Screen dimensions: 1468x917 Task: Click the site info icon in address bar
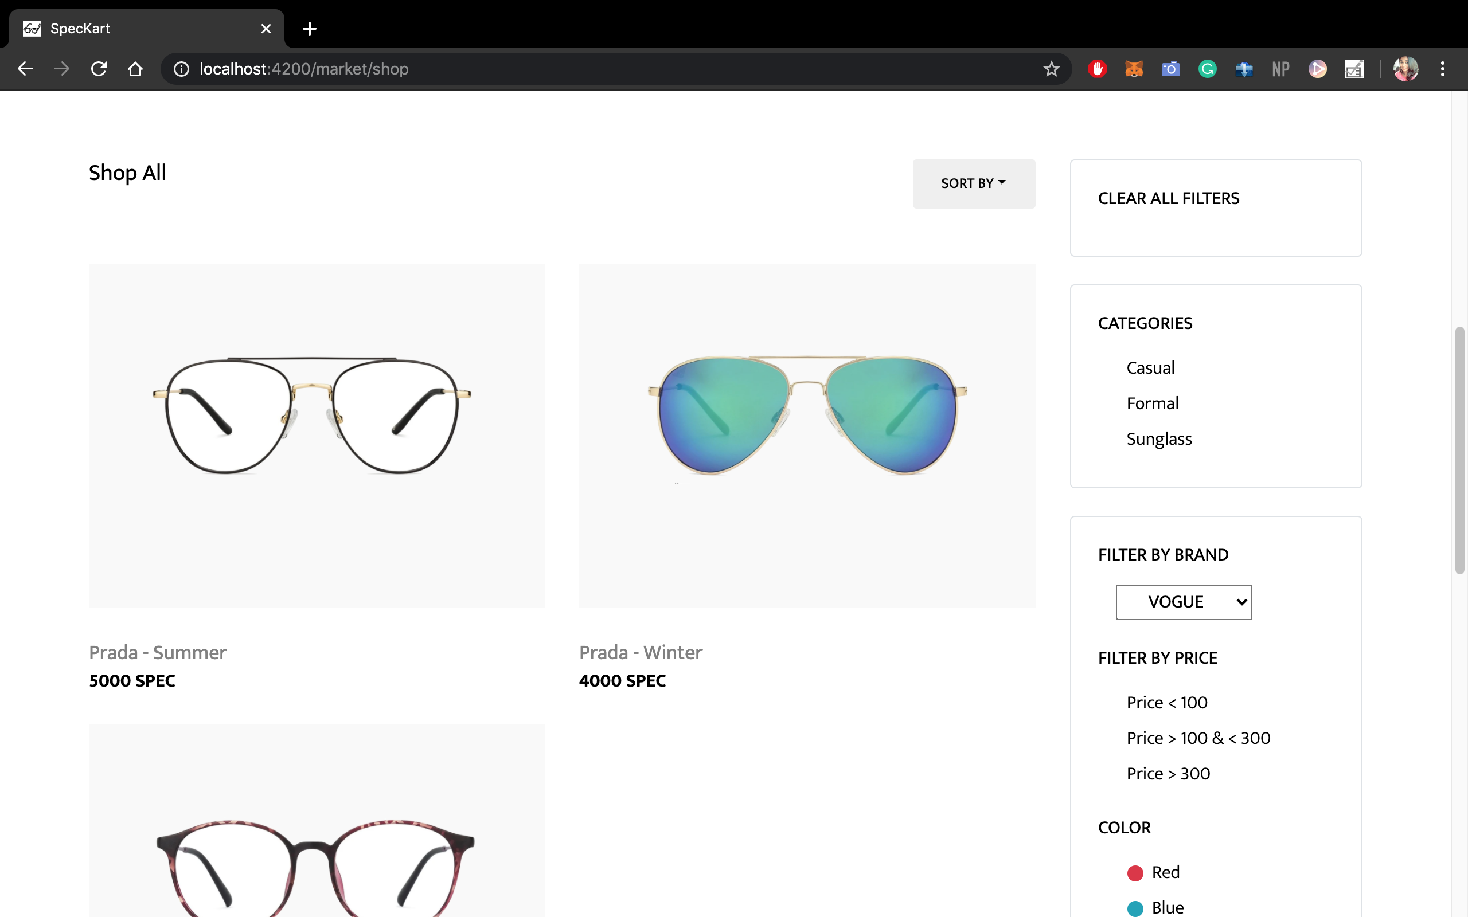[181, 69]
